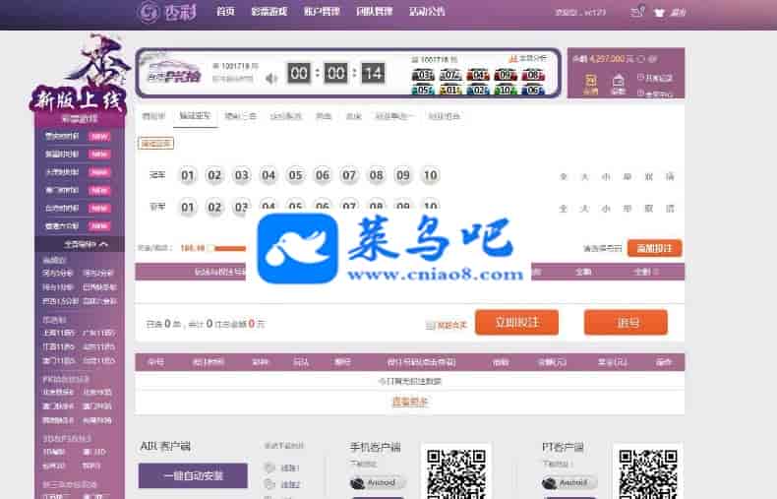Click the withdraw house icon
Screen dimensions: 777x499
click(x=618, y=81)
